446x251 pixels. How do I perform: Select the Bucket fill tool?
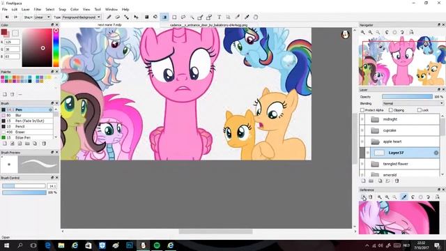(155, 17)
